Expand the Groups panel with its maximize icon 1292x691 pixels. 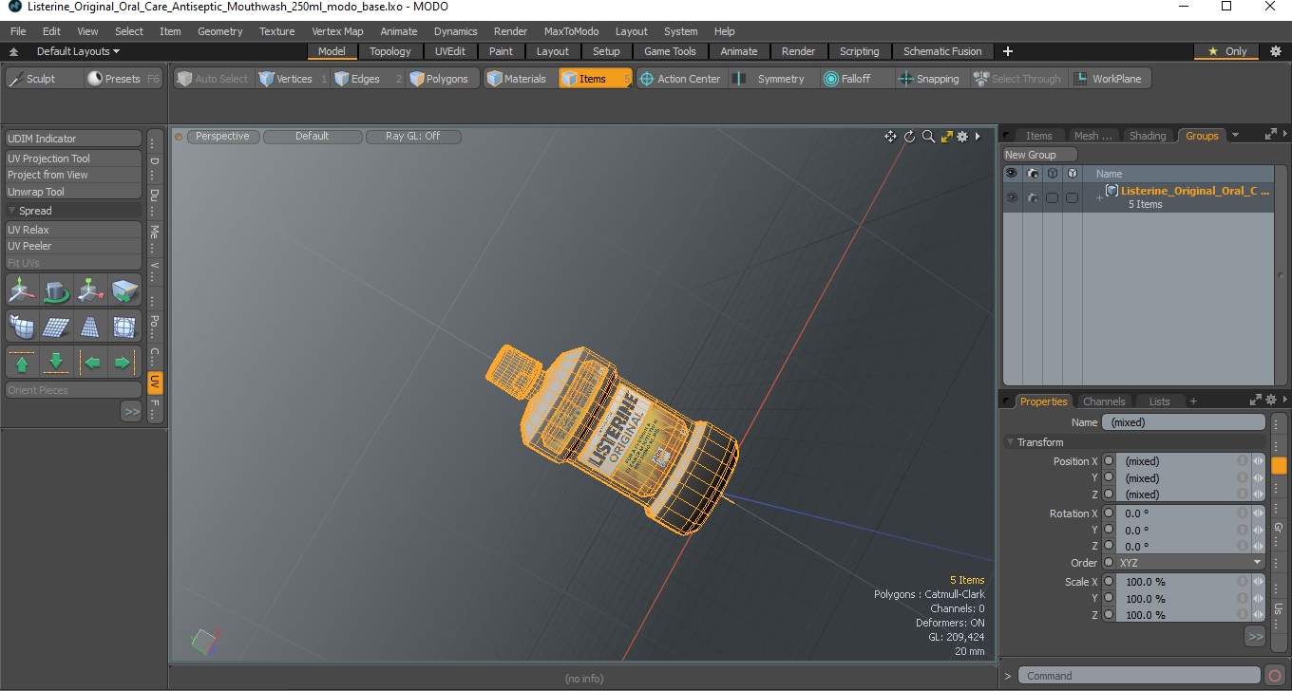point(1270,135)
